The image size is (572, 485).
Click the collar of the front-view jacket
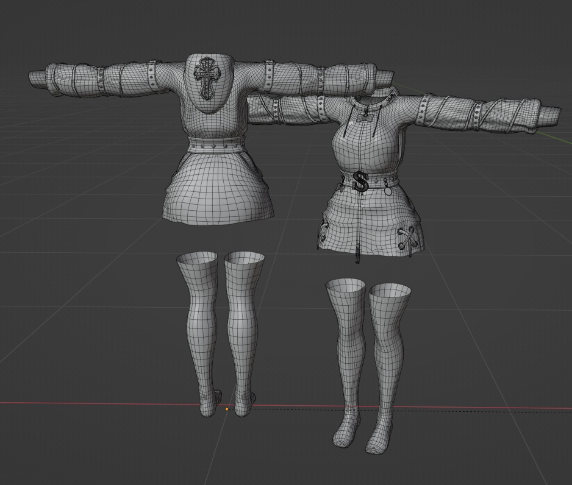(378, 97)
